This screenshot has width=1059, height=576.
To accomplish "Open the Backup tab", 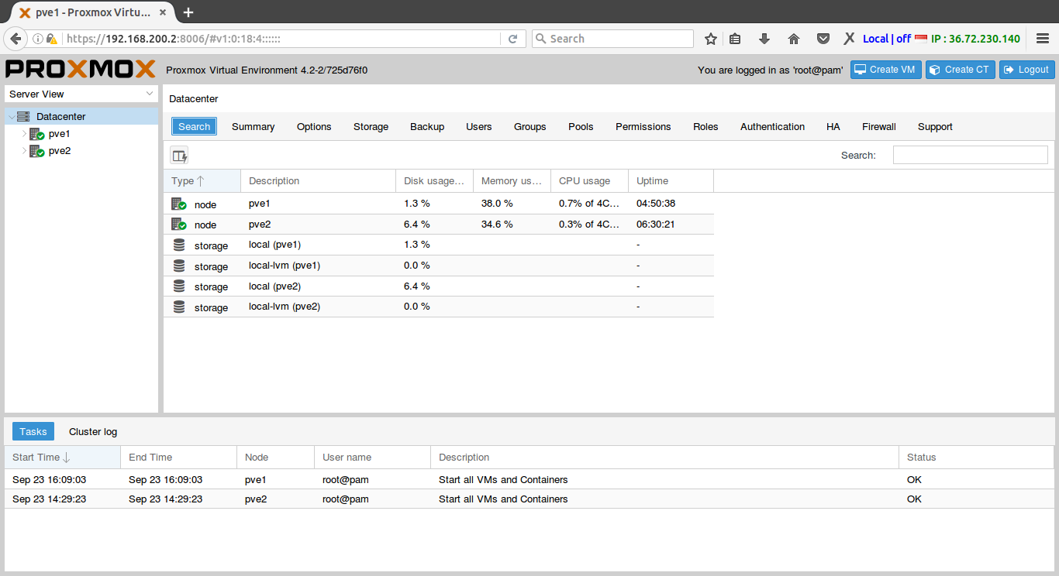I will 427,127.
